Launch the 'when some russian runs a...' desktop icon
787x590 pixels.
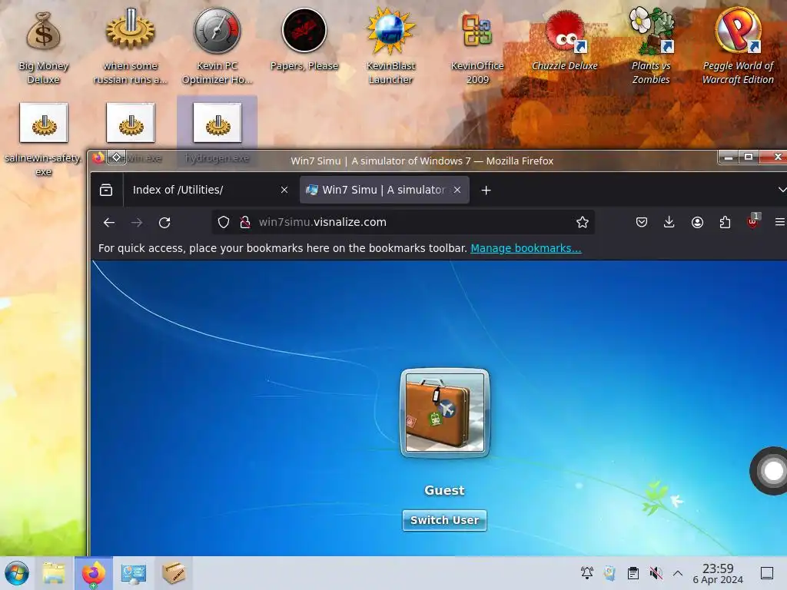click(x=131, y=47)
